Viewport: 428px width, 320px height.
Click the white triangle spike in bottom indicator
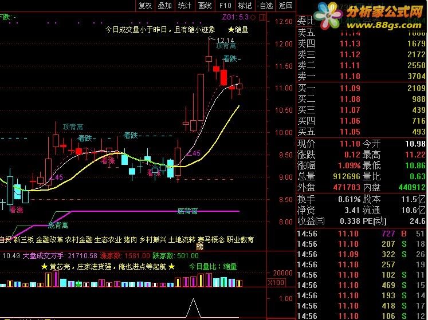193,308
